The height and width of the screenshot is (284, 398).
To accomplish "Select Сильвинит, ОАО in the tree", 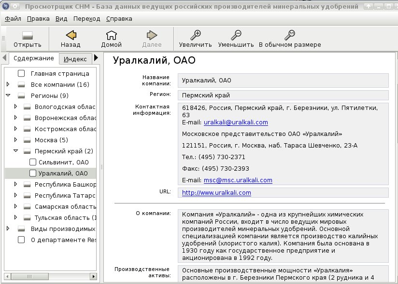I will 63,162.
